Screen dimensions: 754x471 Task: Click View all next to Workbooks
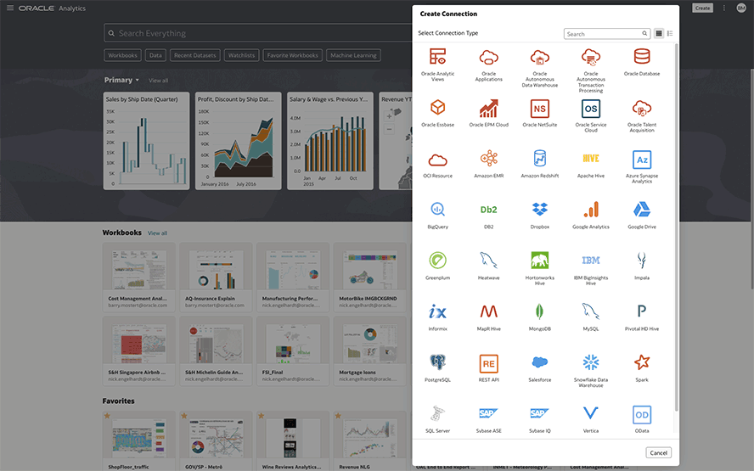coord(157,233)
